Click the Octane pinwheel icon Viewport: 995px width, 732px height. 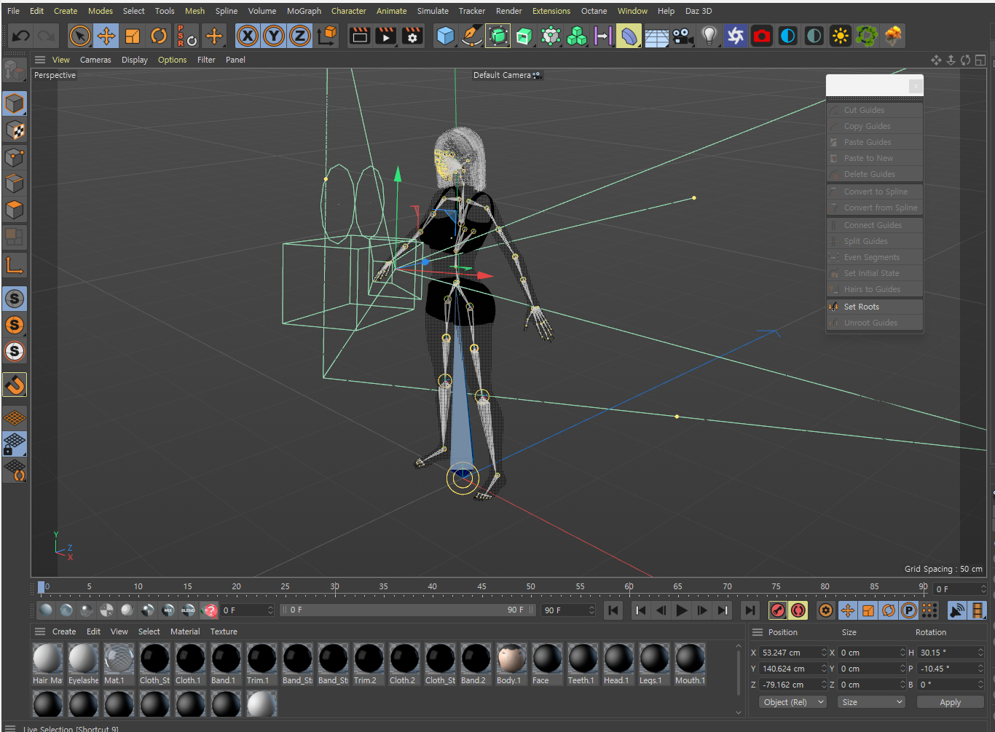point(736,35)
